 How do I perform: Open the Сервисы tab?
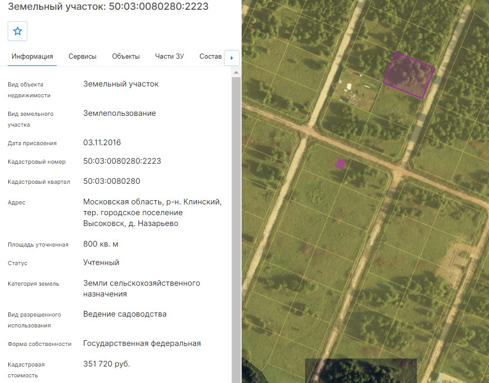pos(82,57)
